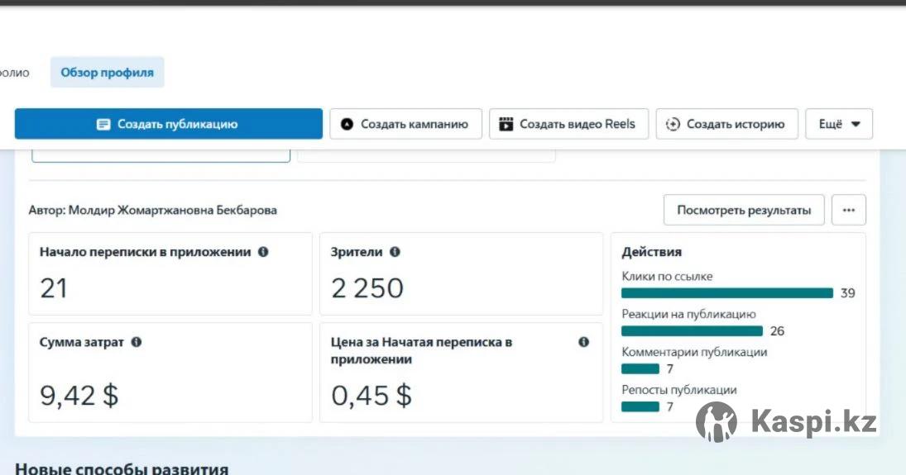Click the Реакции на публикацию bar
Screen dimensions: 906x475
[x=692, y=330]
